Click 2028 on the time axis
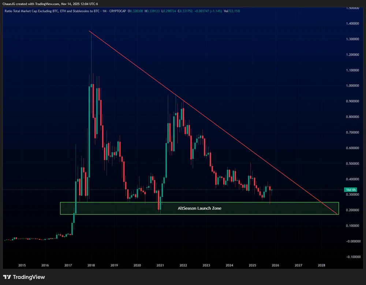Image resolution: width=366 pixels, height=285 pixels. pyautogui.click(x=321, y=265)
